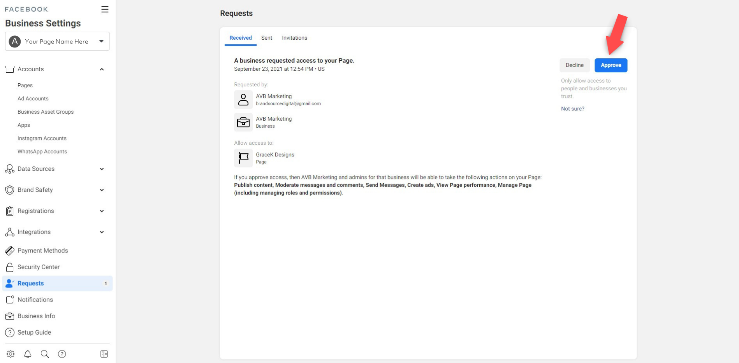Switch to the Invitations tab
739x363 pixels.
pyautogui.click(x=295, y=38)
